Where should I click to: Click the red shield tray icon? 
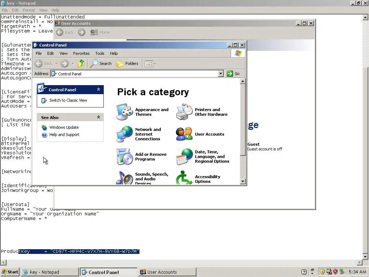335,272
